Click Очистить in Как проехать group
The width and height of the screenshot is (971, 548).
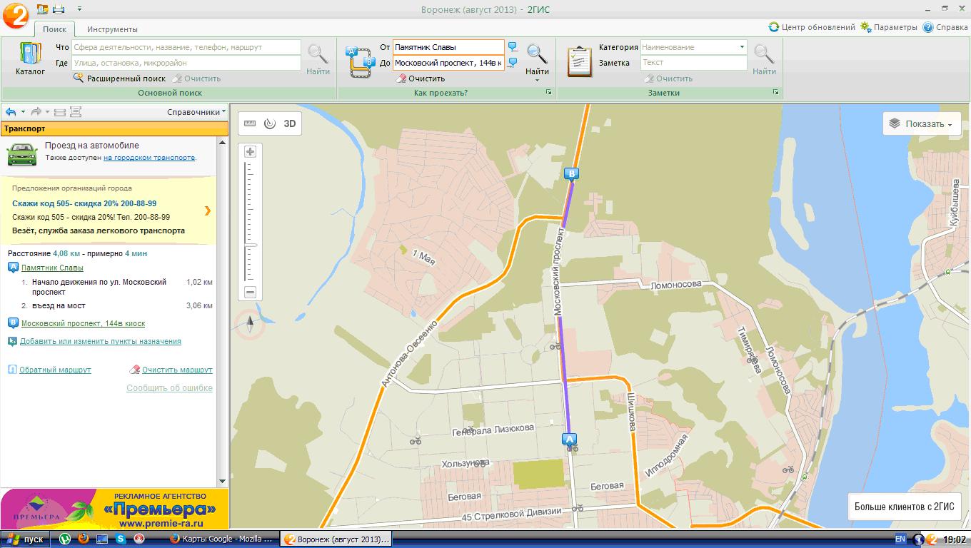click(421, 78)
